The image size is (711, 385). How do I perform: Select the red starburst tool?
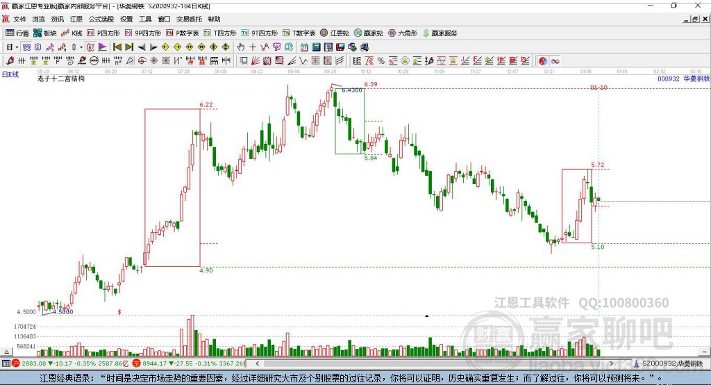click(x=153, y=60)
